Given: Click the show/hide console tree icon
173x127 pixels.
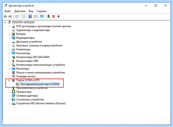Looking at the screenshot, I should click(x=17, y=16).
